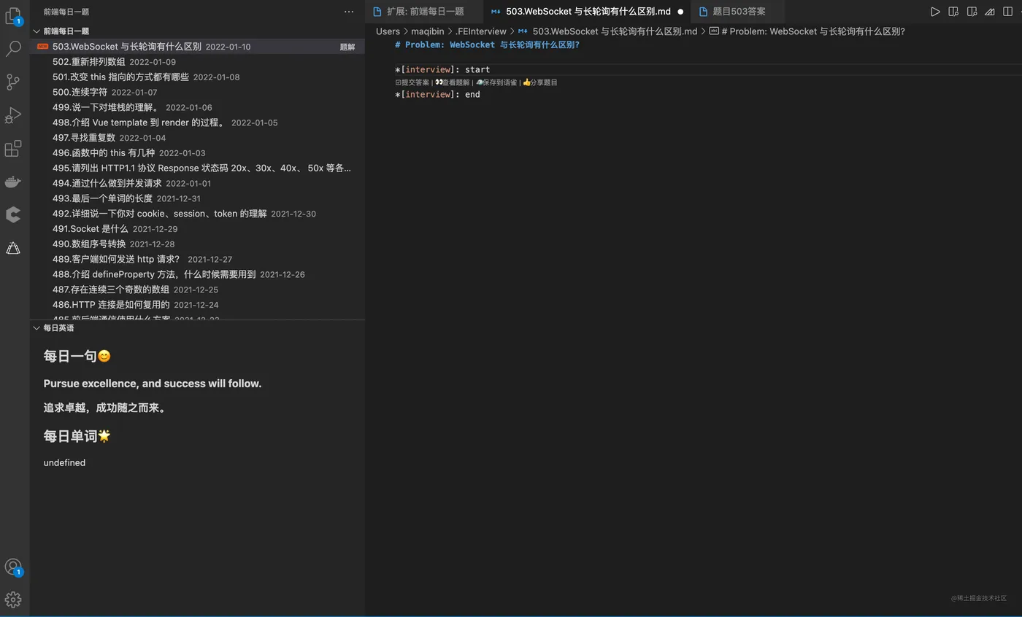The width and height of the screenshot is (1022, 617).
Task: Select question 497.寻找重复数
Action: point(197,138)
